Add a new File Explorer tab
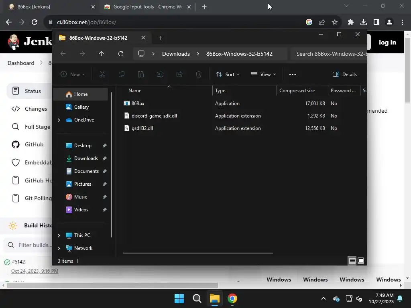This screenshot has height=308, width=411. tap(161, 38)
